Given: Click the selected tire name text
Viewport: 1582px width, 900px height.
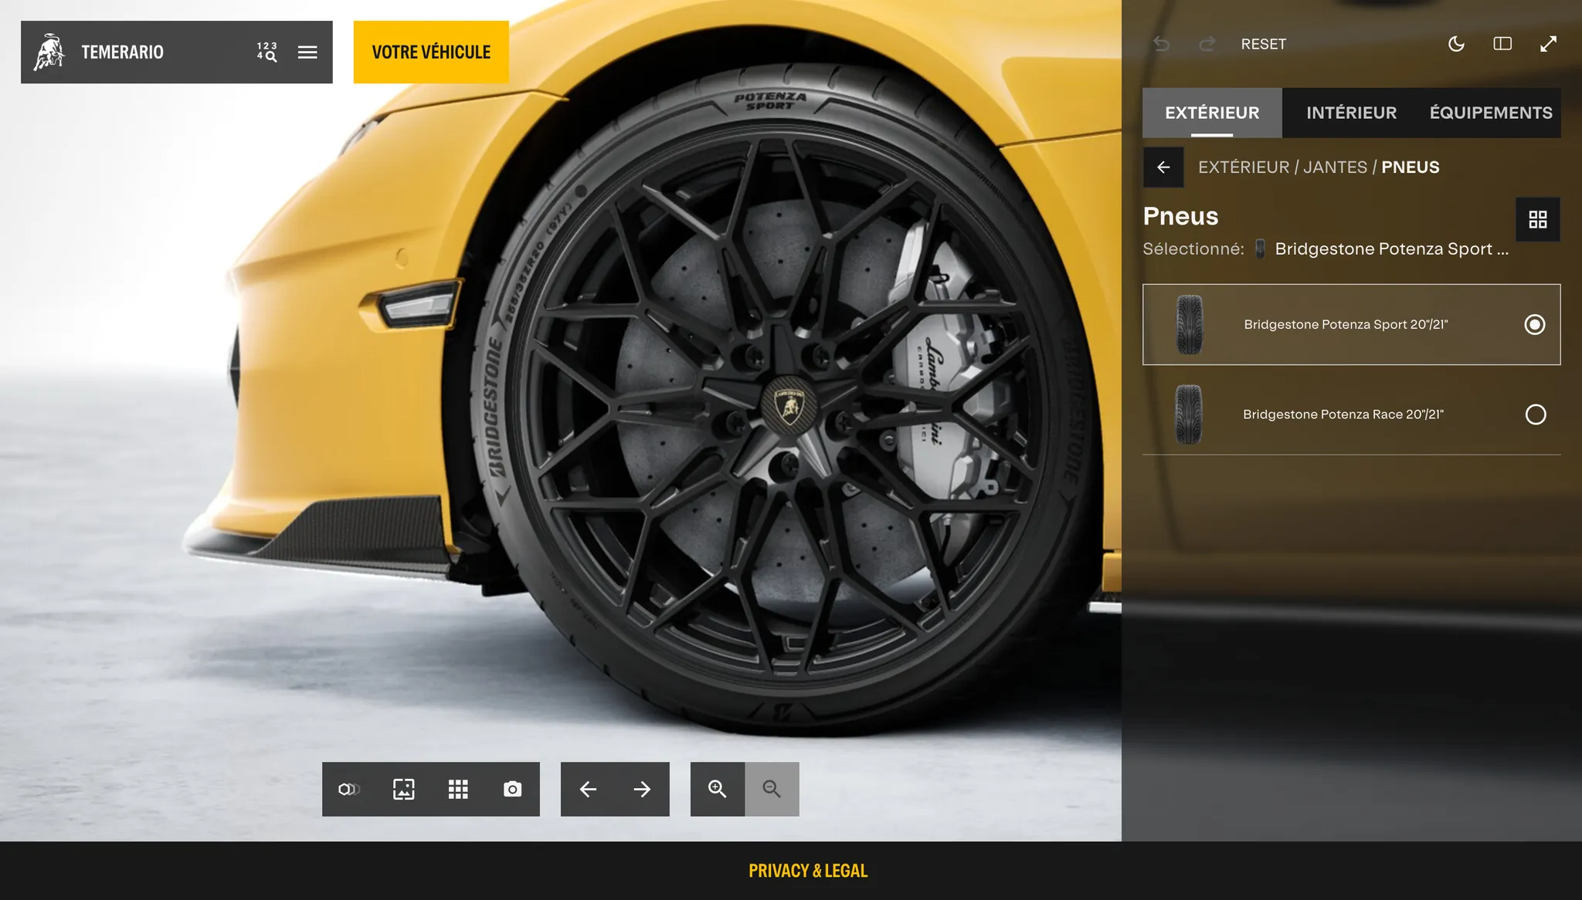Looking at the screenshot, I should pyautogui.click(x=1391, y=249).
